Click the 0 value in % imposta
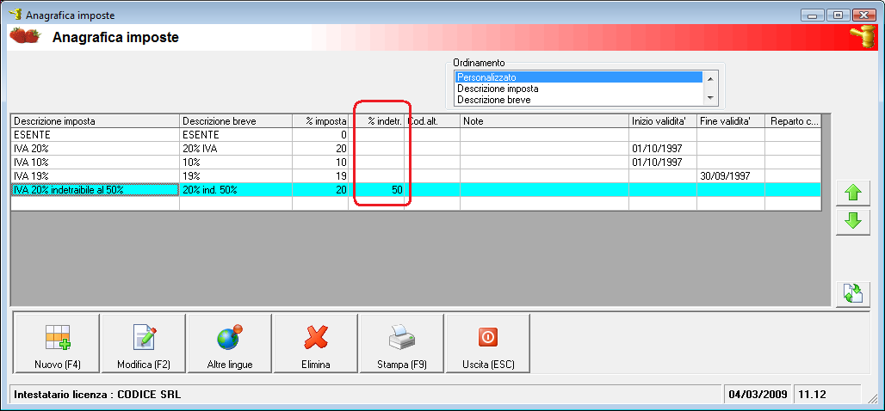Image resolution: width=885 pixels, height=411 pixels. point(320,135)
